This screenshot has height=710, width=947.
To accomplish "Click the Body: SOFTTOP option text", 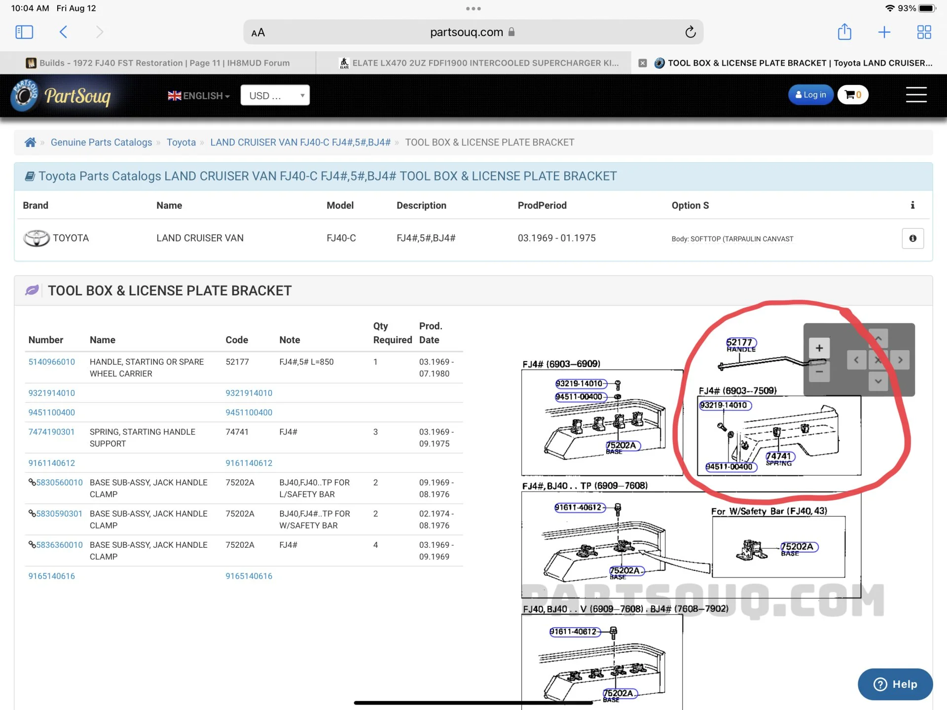I will coord(732,239).
